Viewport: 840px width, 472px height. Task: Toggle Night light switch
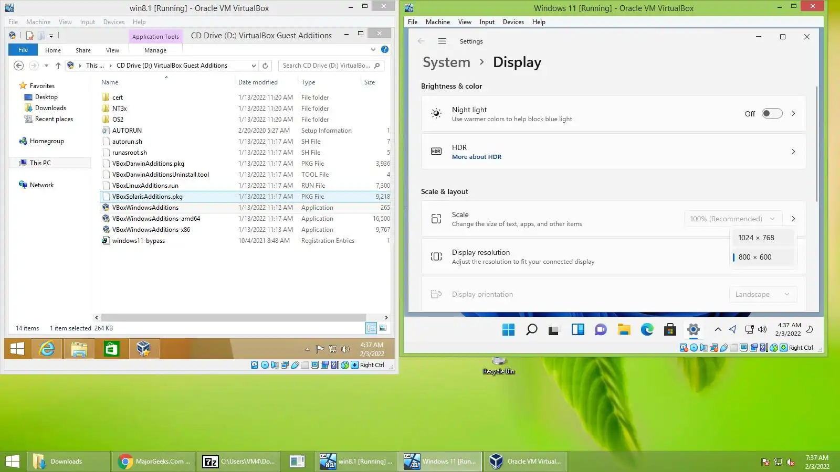772,113
